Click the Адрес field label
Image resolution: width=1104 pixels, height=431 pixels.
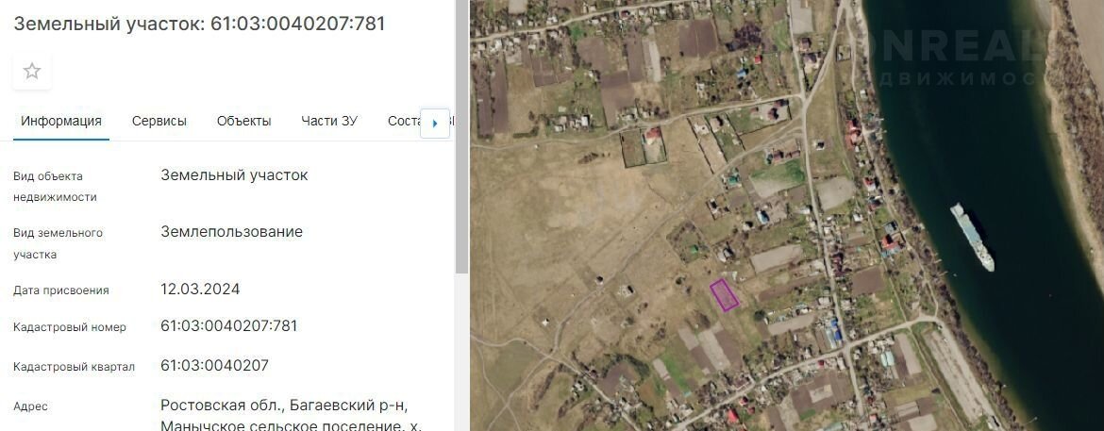[31, 406]
